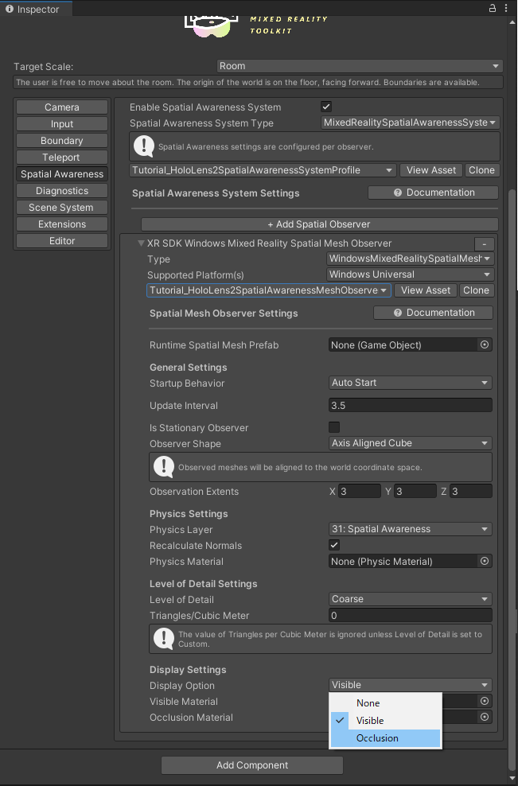Open the Teleport settings section

click(x=62, y=158)
